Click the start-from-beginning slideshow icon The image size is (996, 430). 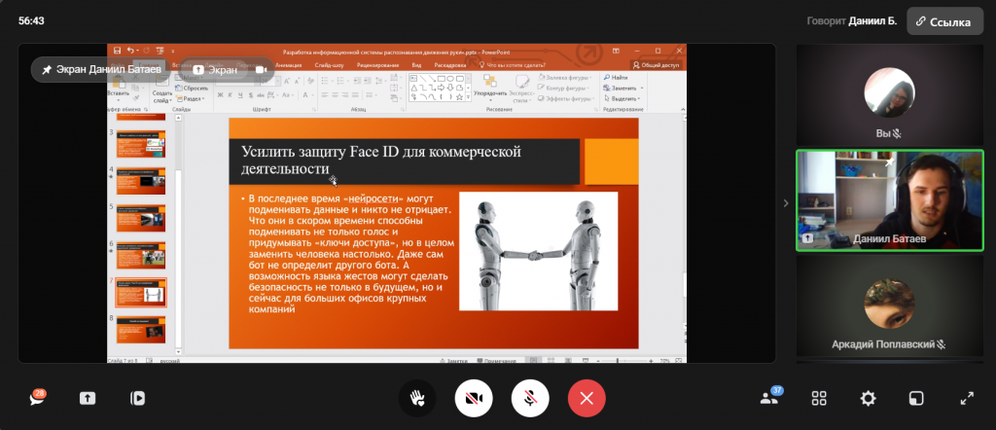[x=160, y=51]
